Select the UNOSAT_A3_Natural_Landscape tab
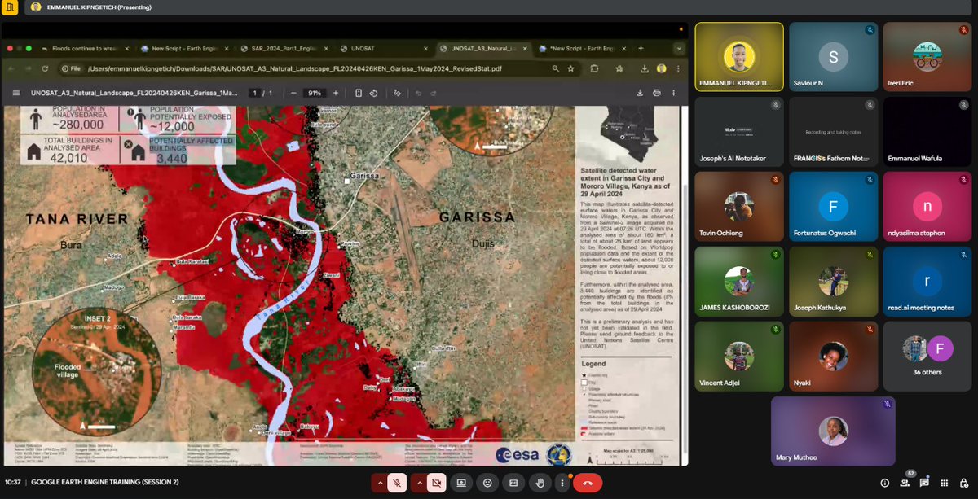 pyautogui.click(x=483, y=48)
